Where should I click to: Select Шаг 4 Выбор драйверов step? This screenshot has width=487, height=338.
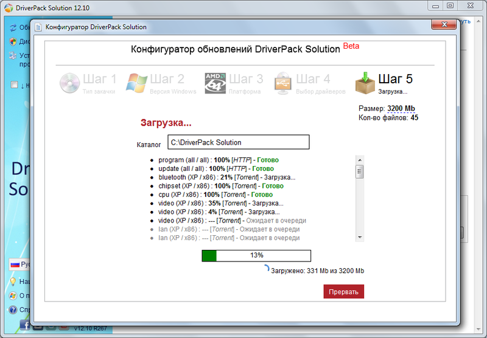point(310,83)
